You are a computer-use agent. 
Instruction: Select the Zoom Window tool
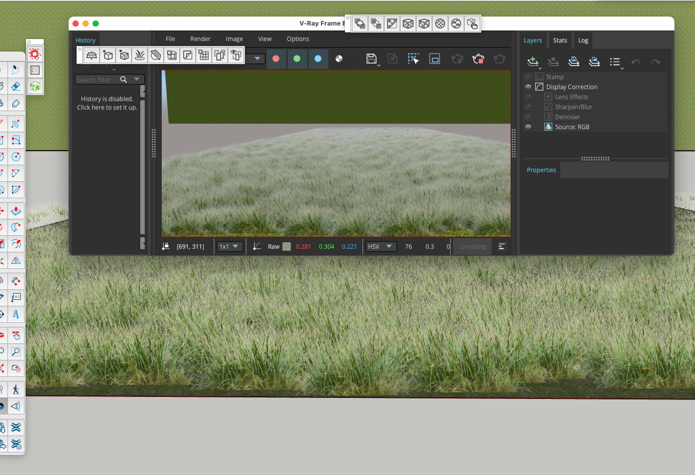point(16,352)
